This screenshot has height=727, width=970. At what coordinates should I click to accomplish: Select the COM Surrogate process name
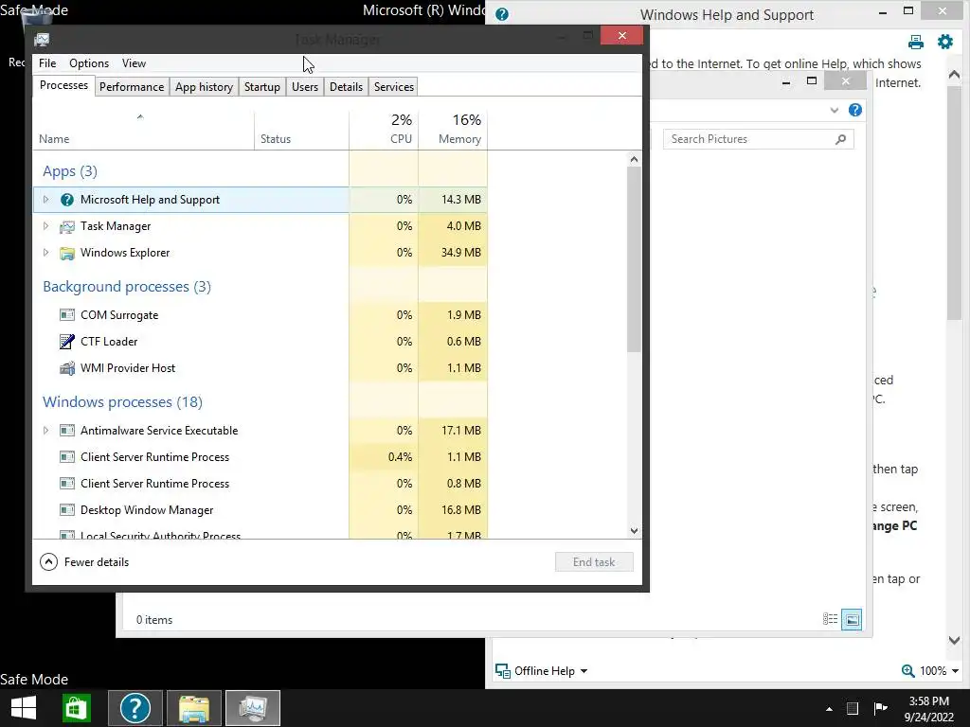pos(119,314)
